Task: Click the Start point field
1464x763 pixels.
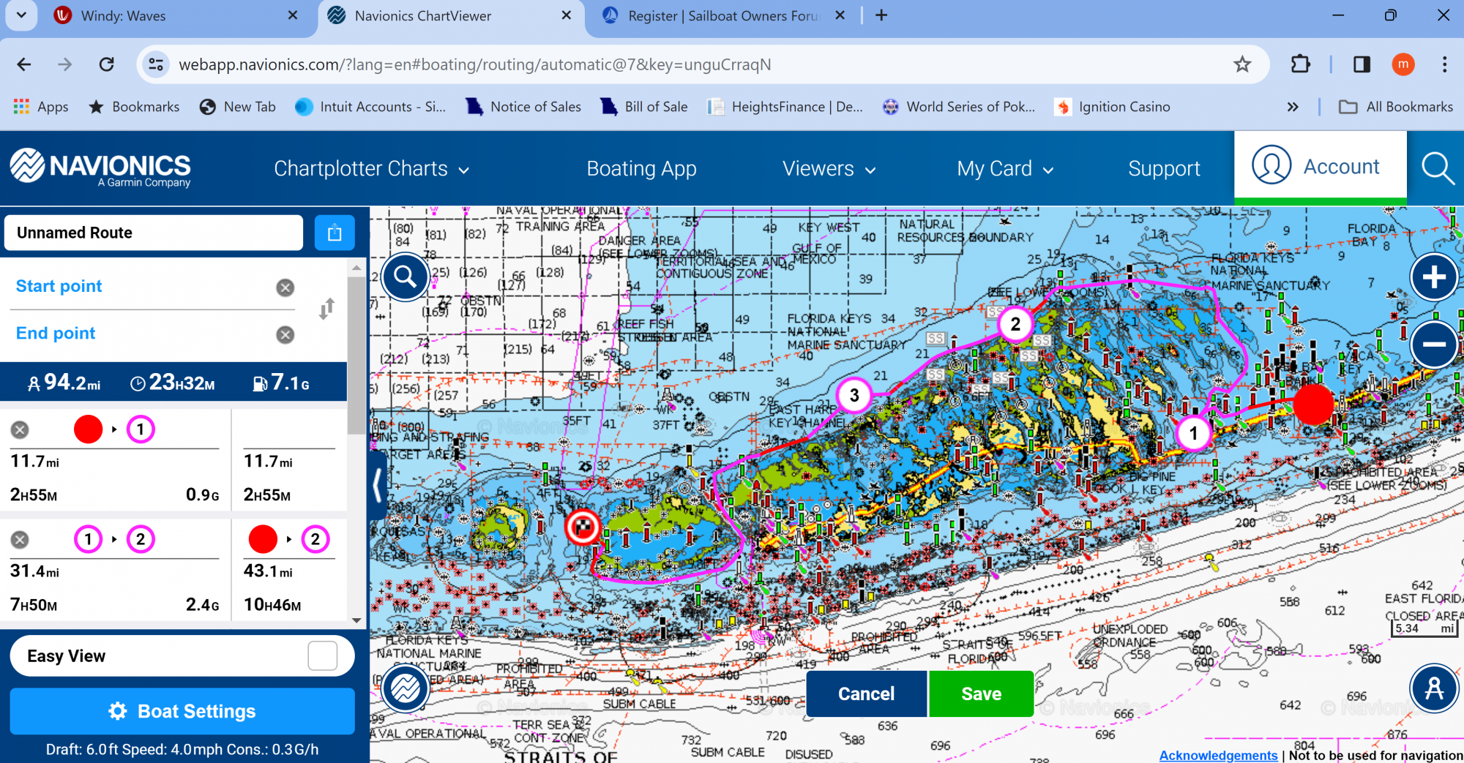Action: click(143, 286)
